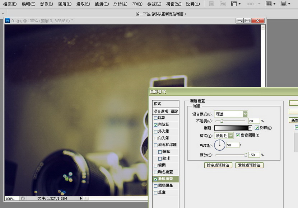Screen dimensions: 298x208
Task: Click the 角度 angle value field
Action: [x=233, y=145]
